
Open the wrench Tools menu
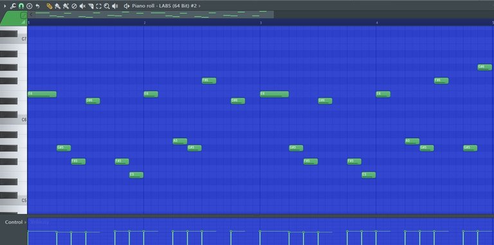[13, 6]
